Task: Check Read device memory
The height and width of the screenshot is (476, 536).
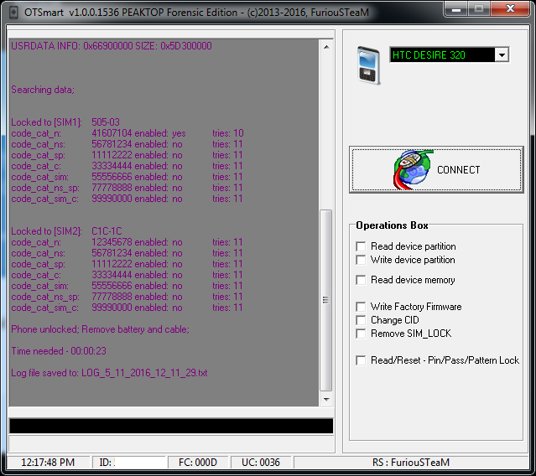Action: tap(362, 280)
